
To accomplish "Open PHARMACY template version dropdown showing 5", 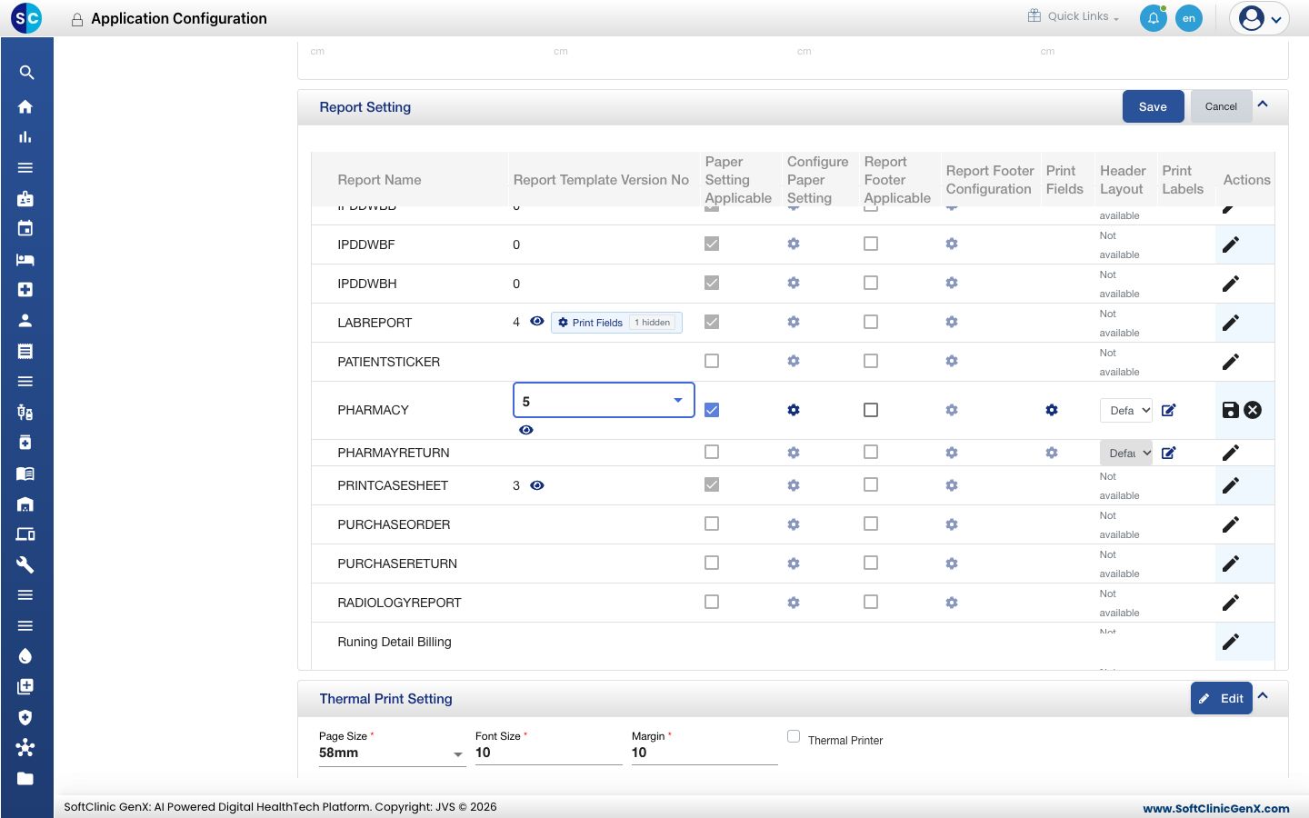I will (604, 400).
